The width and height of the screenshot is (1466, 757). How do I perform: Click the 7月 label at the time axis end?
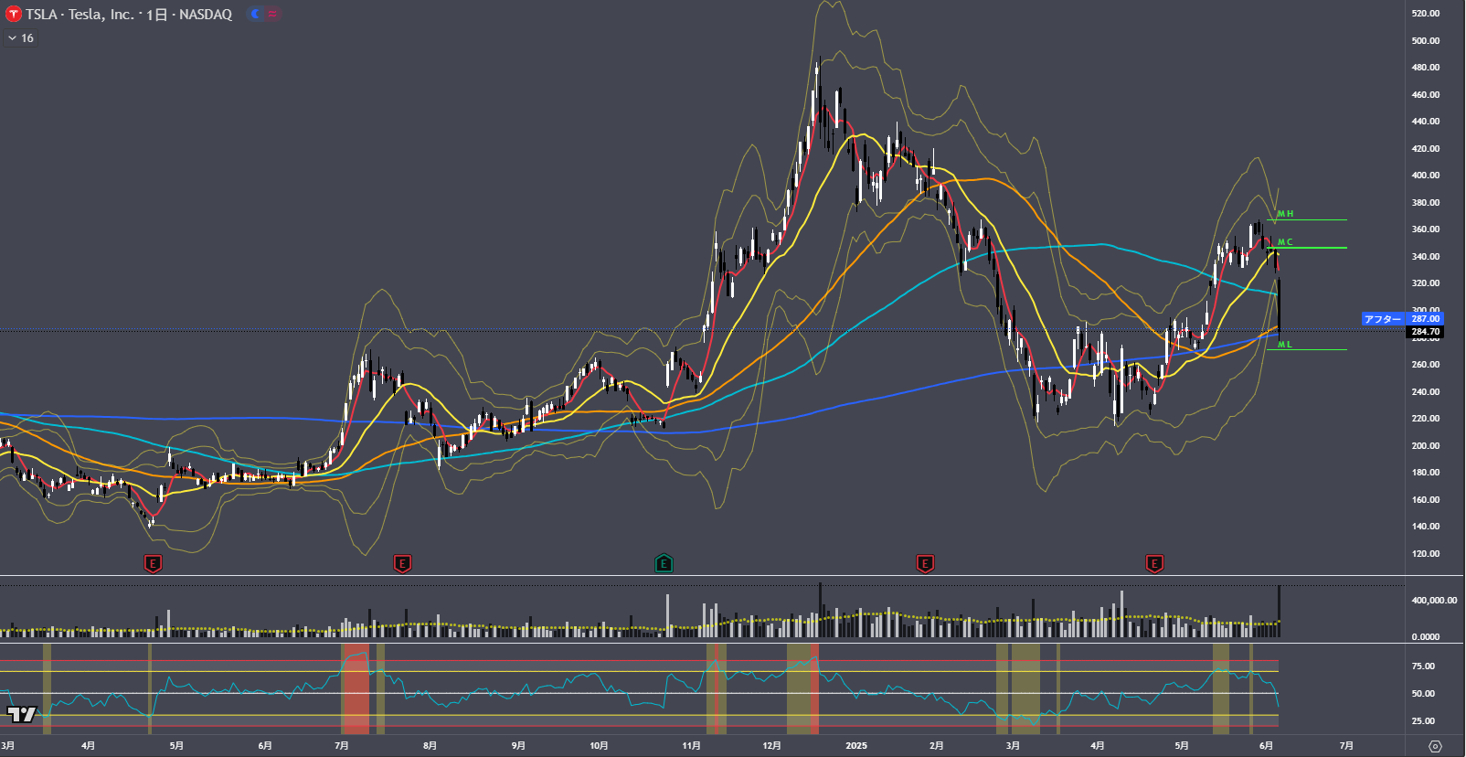click(x=1346, y=746)
